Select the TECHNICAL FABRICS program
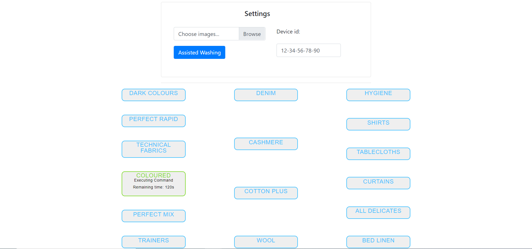Screen dimensions: 532x249 153,149
